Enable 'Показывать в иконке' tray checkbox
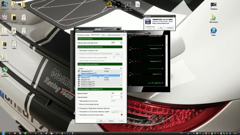240x135 pixels. pyautogui.click(x=78, y=115)
